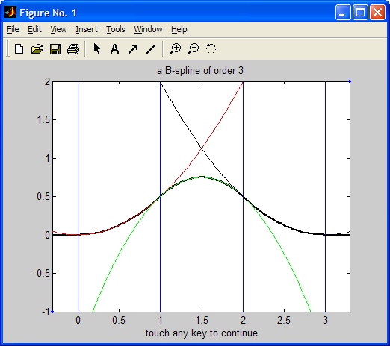This screenshot has height=346, width=390.
Task: Open the Help menu
Action: (179, 29)
